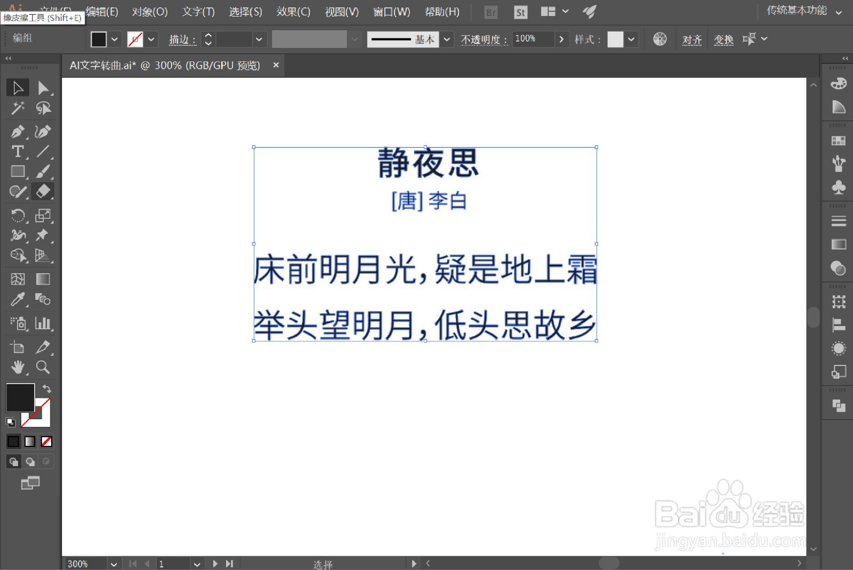Select the Mesh tool

click(x=18, y=279)
